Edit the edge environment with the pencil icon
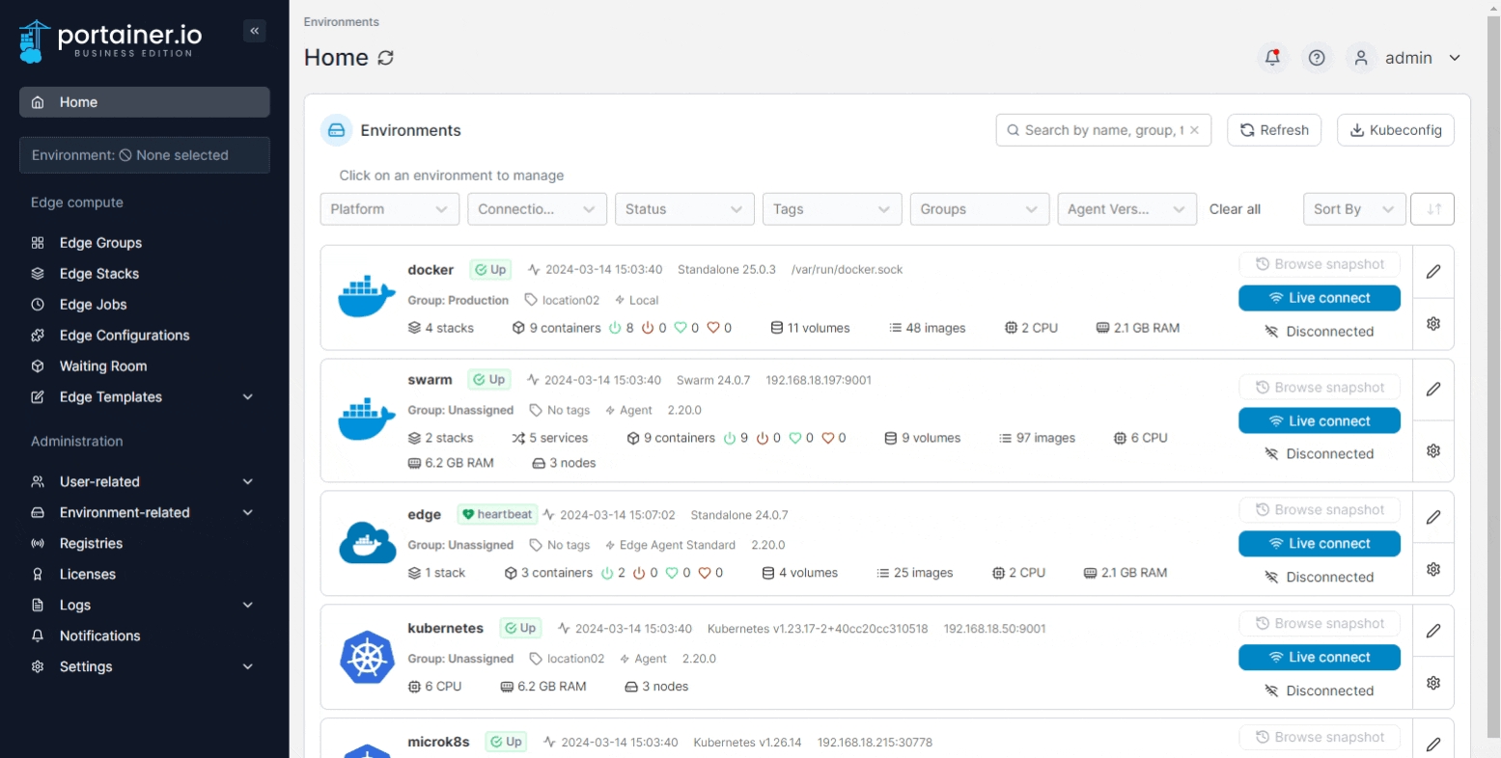Image resolution: width=1501 pixels, height=758 pixels. [x=1433, y=517]
